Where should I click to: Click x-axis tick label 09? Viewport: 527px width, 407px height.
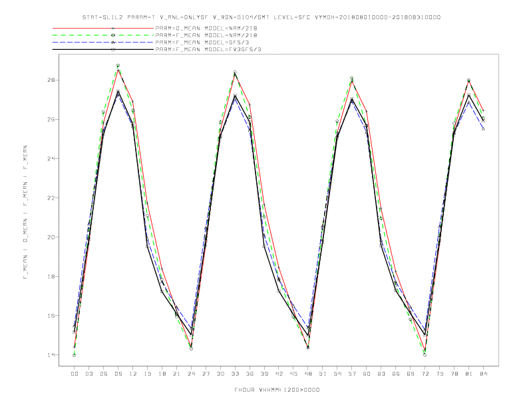[x=118, y=374]
